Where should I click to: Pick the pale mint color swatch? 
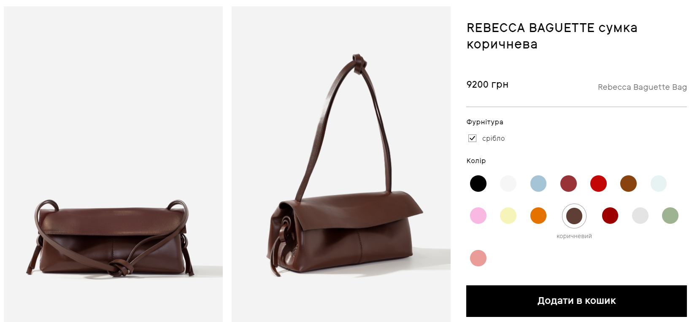tap(658, 183)
